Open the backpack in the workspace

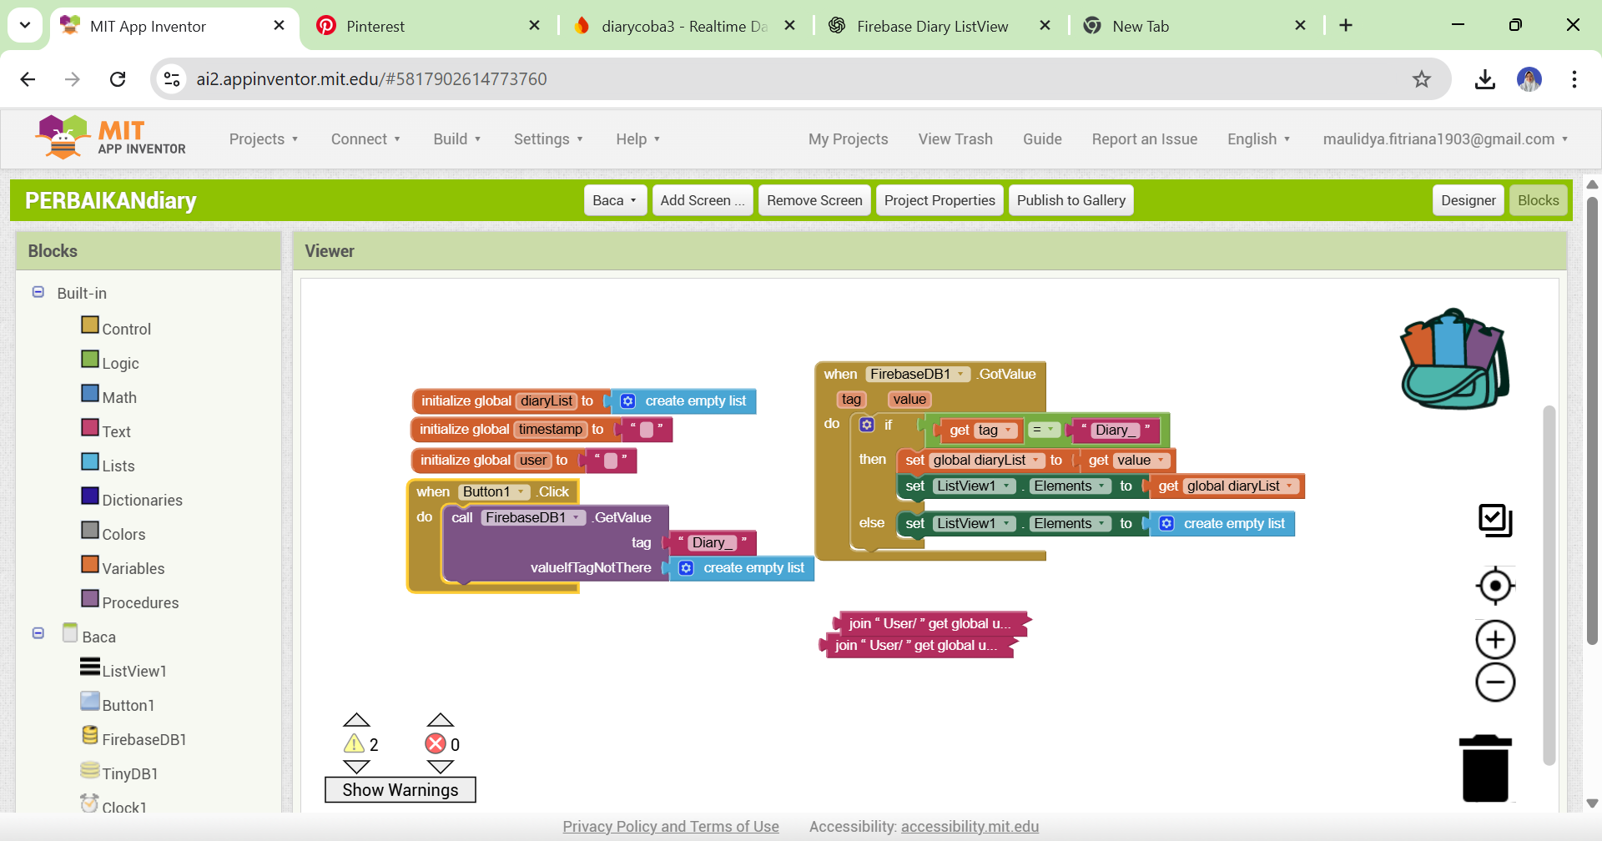[1454, 360]
